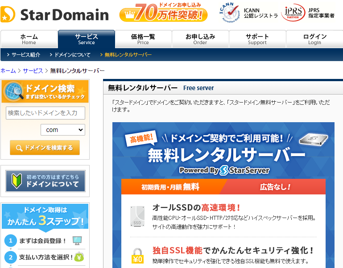Open the ホーム Home tab
The image size is (343, 268).
coord(29,39)
